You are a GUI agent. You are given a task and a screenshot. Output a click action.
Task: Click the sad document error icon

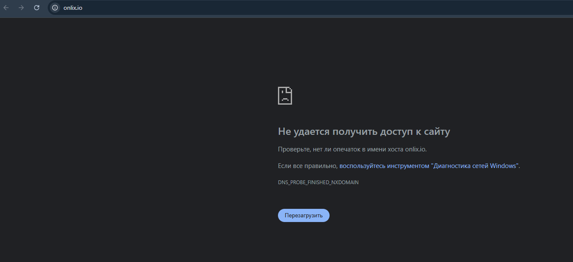pos(285,95)
